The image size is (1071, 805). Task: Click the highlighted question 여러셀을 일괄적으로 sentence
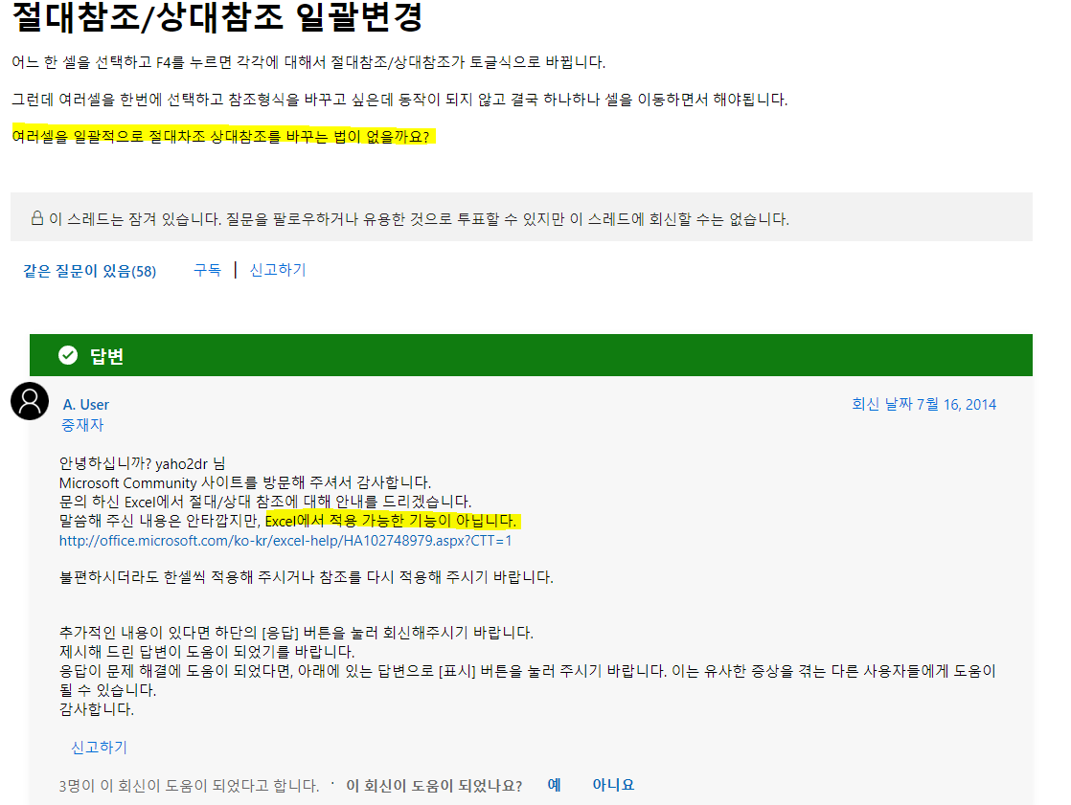[x=223, y=137]
